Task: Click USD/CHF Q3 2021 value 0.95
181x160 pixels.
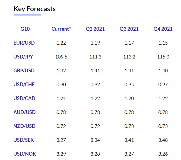Action: [x=129, y=85]
